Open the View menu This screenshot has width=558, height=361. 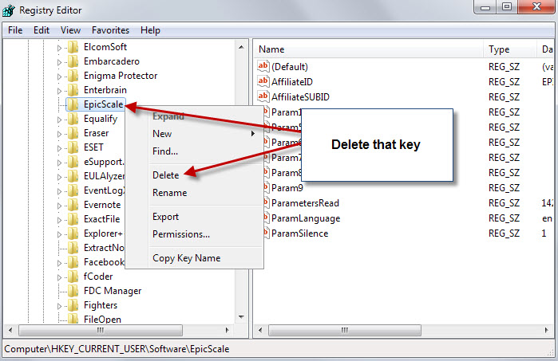tap(70, 30)
